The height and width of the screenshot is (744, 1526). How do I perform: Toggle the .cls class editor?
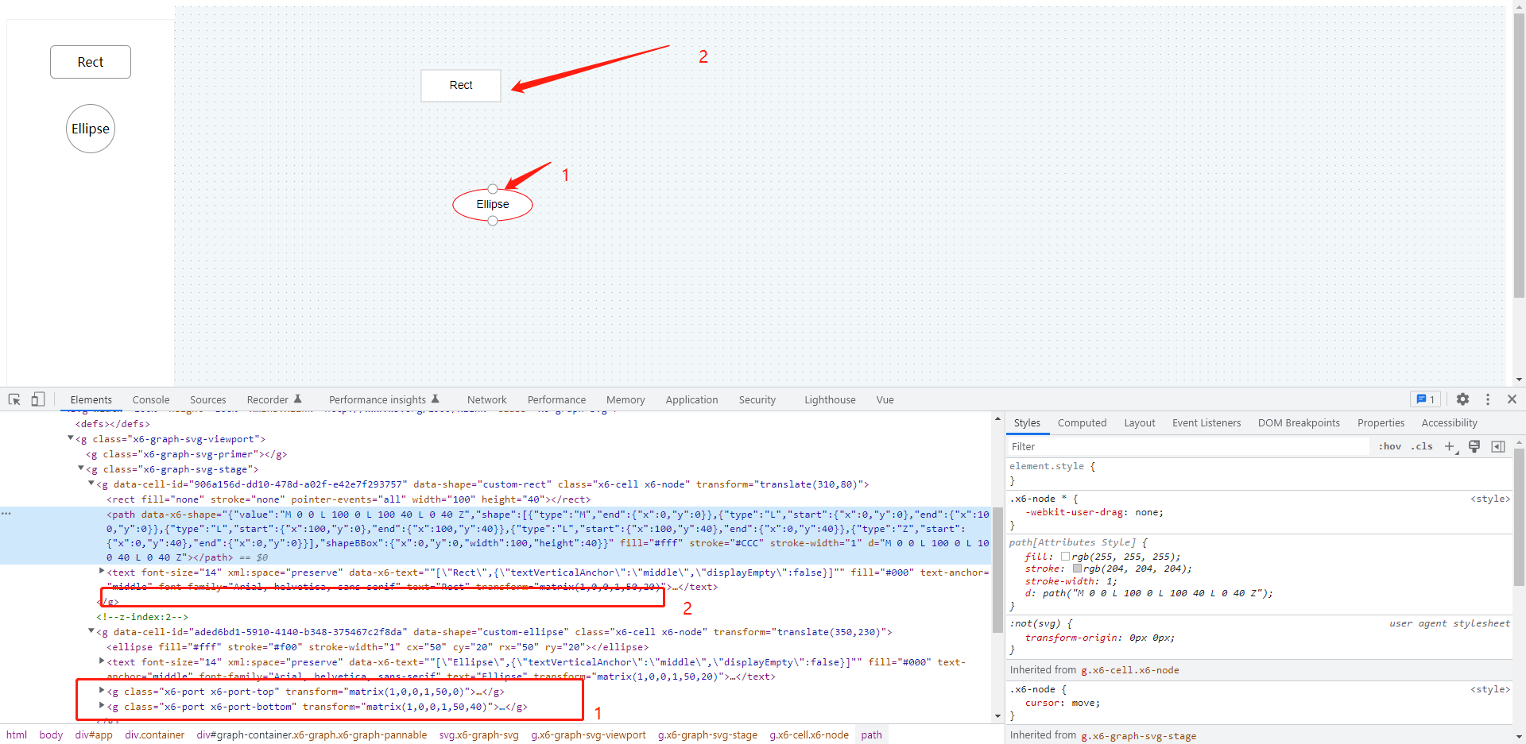click(x=1422, y=446)
